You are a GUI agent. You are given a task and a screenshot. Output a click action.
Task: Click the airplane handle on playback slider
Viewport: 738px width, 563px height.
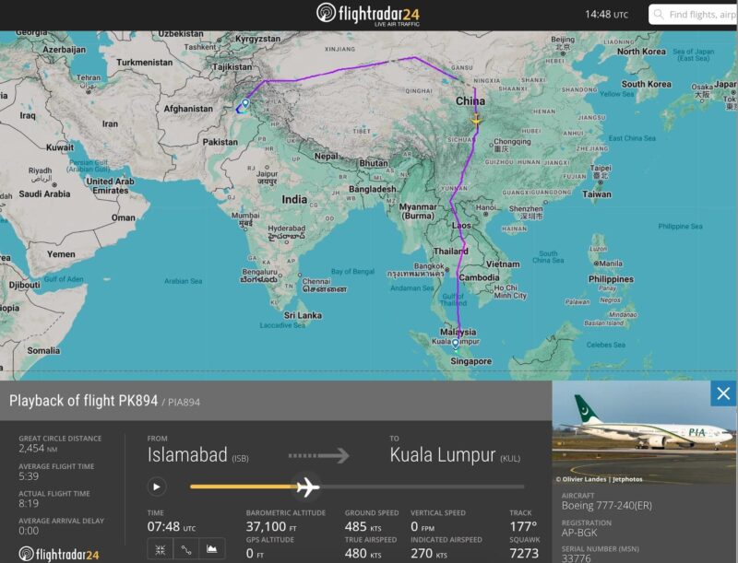click(x=308, y=487)
